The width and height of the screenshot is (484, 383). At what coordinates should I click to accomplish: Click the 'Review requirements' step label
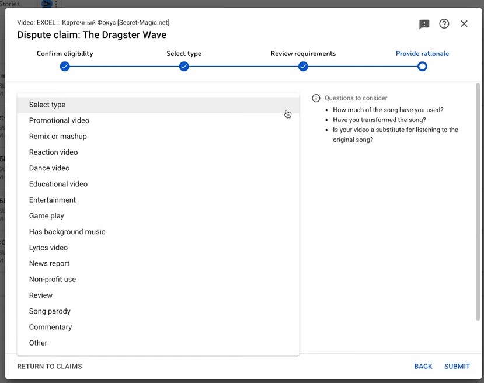click(x=303, y=54)
